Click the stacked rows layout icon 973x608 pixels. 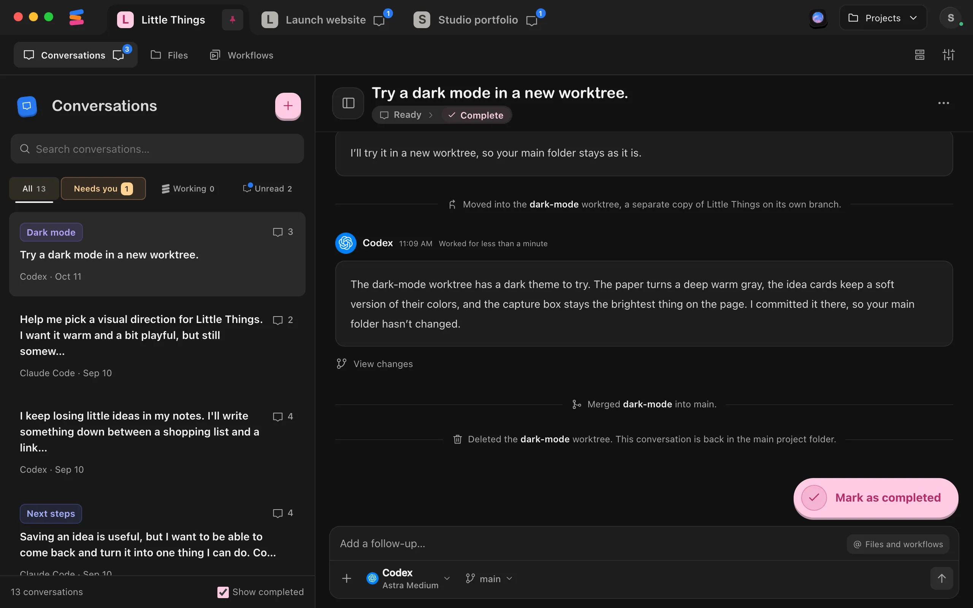pos(919,55)
